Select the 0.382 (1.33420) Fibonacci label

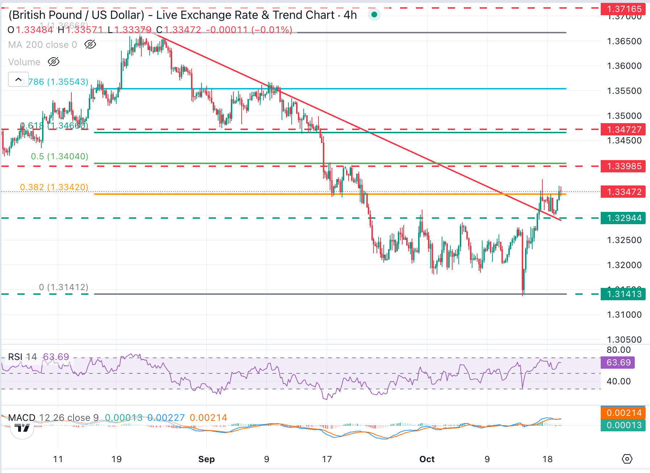[54, 187]
